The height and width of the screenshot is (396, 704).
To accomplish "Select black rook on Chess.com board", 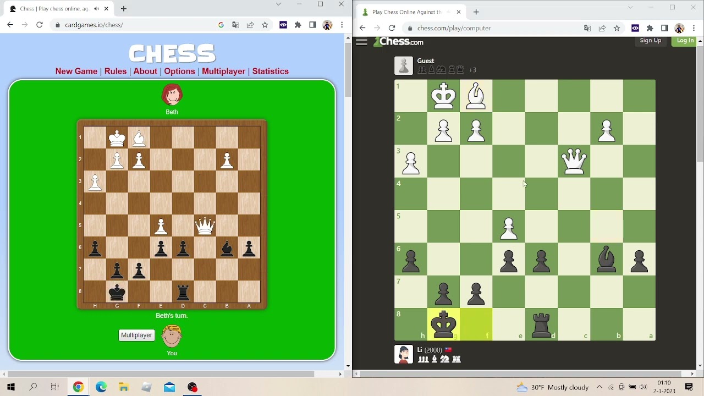I will (x=541, y=324).
